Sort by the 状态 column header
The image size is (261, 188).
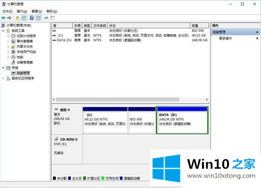(x=149, y=25)
